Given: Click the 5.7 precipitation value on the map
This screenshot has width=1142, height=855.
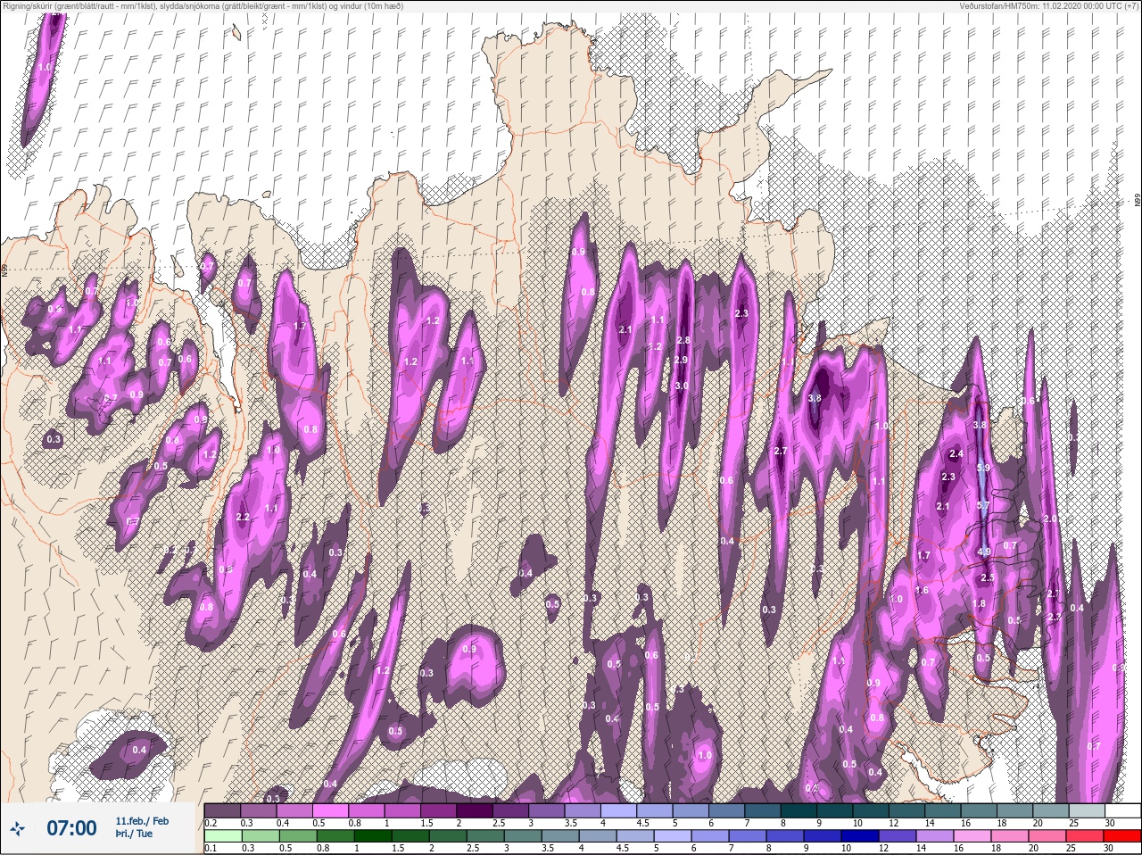Looking at the screenshot, I should 983,505.
